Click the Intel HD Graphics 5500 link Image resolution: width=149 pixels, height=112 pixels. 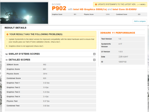click(90, 9)
